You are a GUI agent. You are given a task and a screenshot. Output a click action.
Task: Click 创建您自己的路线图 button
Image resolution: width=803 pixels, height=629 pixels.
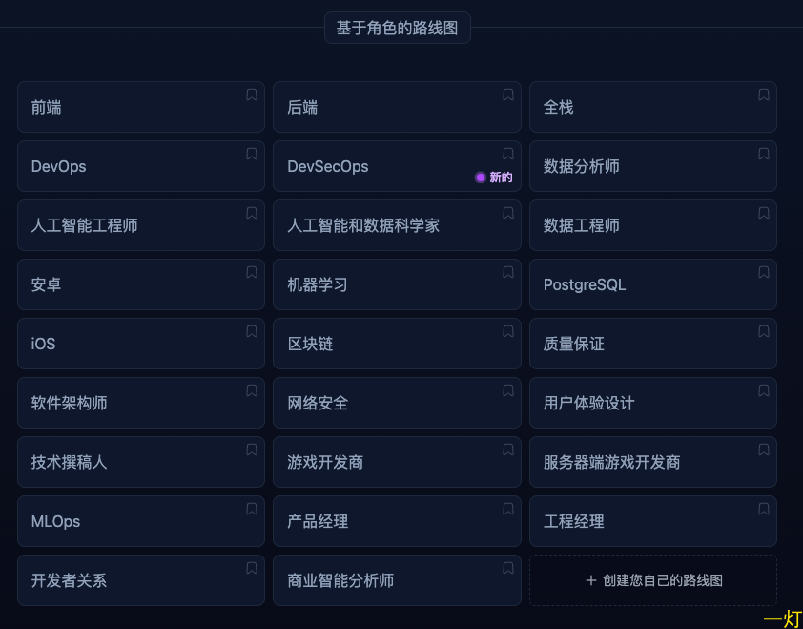[653, 580]
